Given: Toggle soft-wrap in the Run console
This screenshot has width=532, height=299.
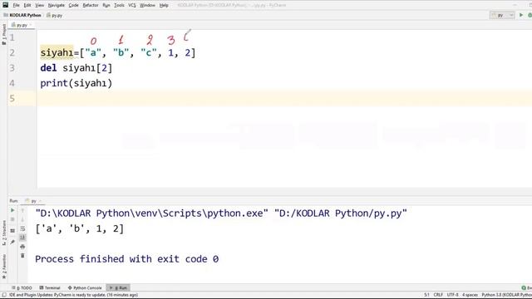Looking at the screenshot, I should pyautogui.click(x=22, y=228).
